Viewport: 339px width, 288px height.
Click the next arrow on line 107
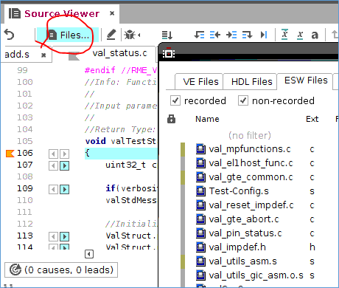65,165
